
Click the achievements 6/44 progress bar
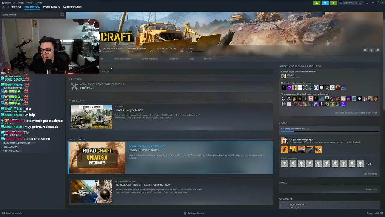pos(330,132)
